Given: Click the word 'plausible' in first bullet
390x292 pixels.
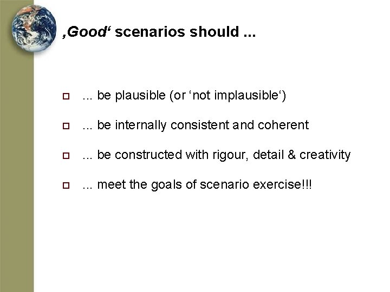Looking at the screenshot, I should coord(140,96).
